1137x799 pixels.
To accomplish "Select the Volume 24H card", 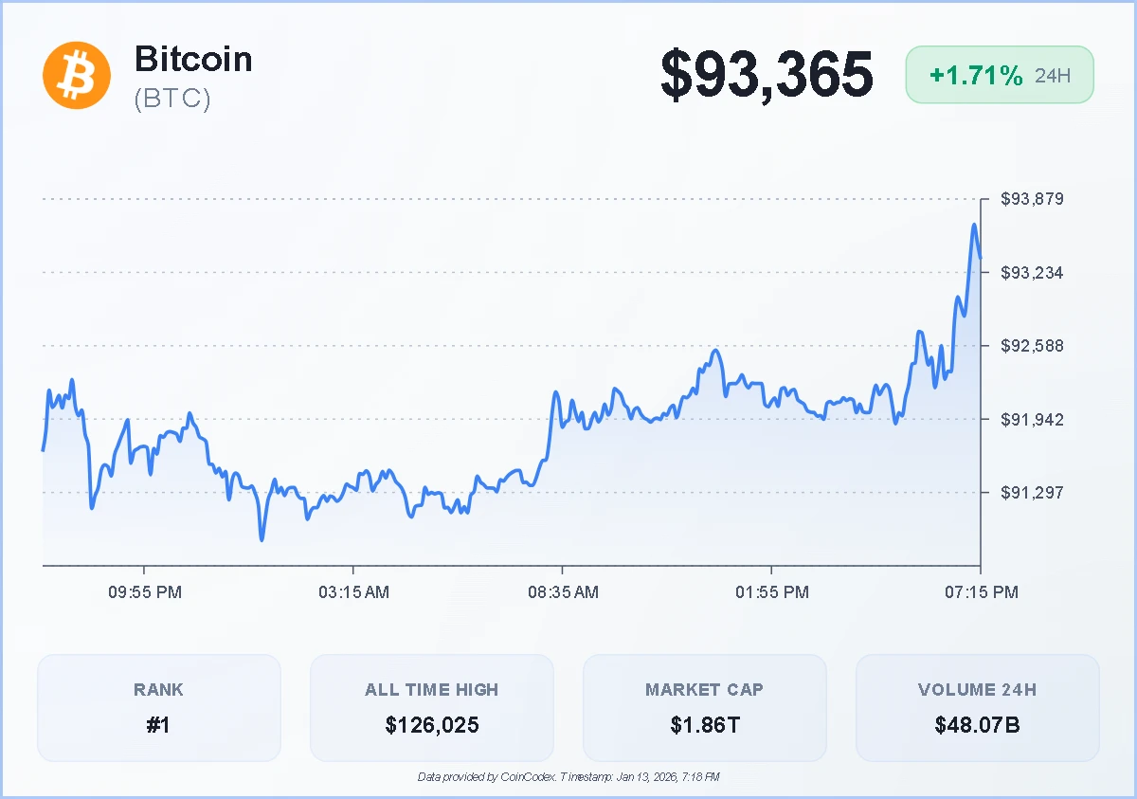I will click(977, 707).
